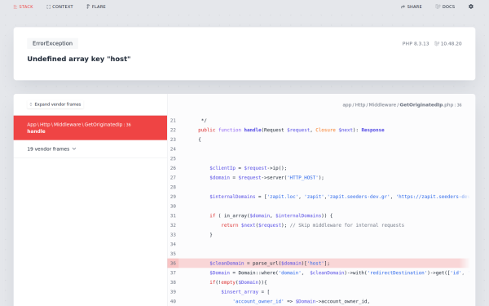Click the PHP 8.3.13 version text
The height and width of the screenshot is (306, 489).
[x=416, y=44]
